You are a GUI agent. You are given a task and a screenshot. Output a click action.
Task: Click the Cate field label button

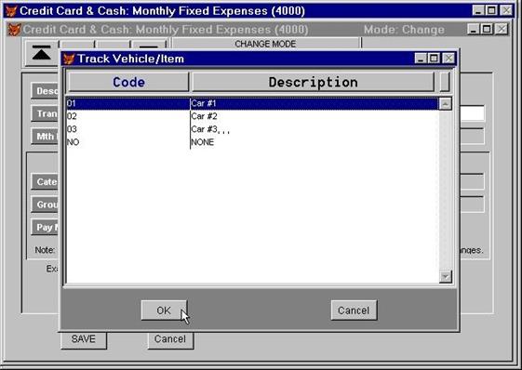pyautogui.click(x=46, y=181)
